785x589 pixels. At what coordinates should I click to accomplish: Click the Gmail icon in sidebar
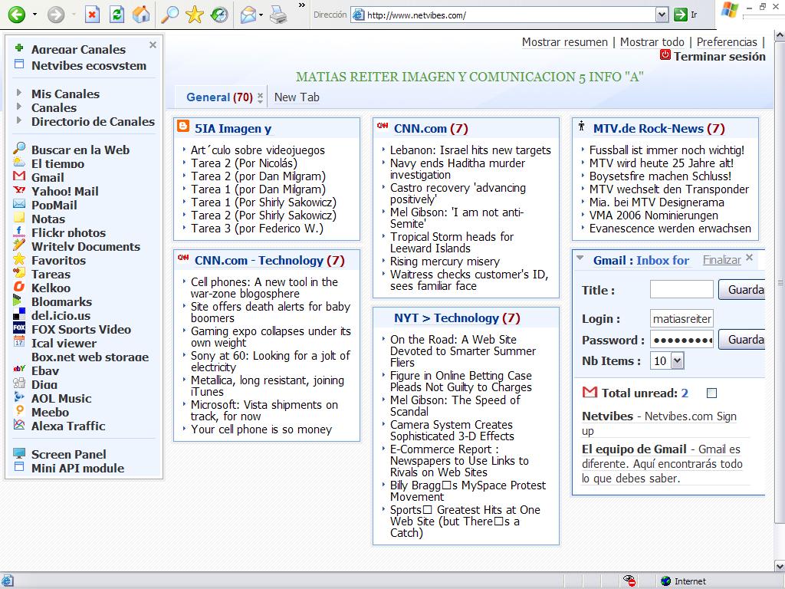point(19,176)
